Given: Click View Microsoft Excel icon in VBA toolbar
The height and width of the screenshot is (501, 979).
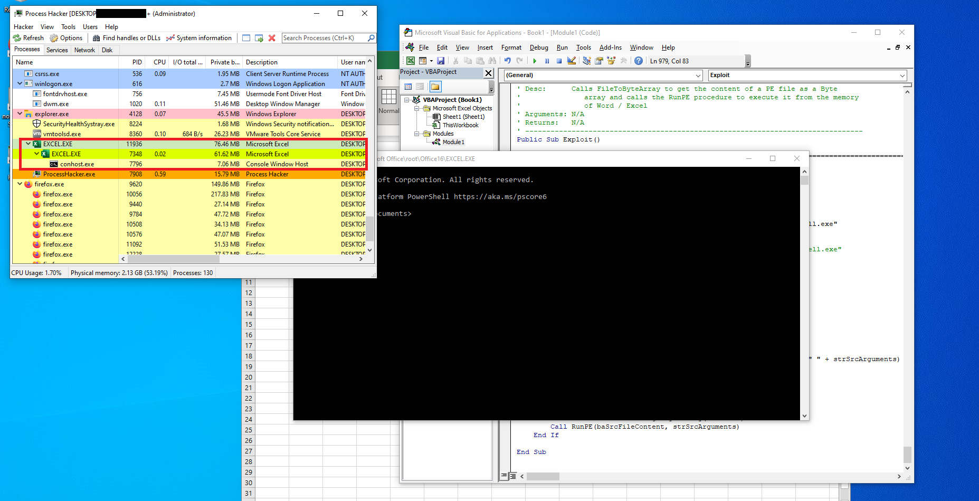Looking at the screenshot, I should [x=410, y=61].
